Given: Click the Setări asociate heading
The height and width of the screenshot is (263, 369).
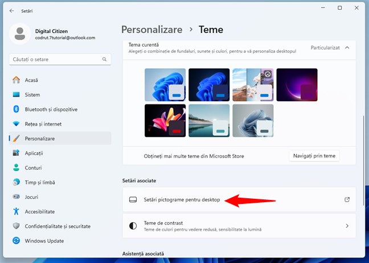Looking at the screenshot, I should (139, 181).
